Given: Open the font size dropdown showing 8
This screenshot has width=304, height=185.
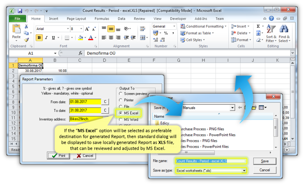Looking at the screenshot, I should pos(81,29).
